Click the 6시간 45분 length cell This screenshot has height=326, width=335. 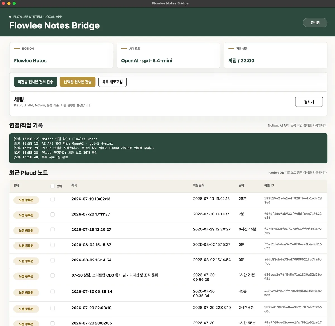[247, 229]
